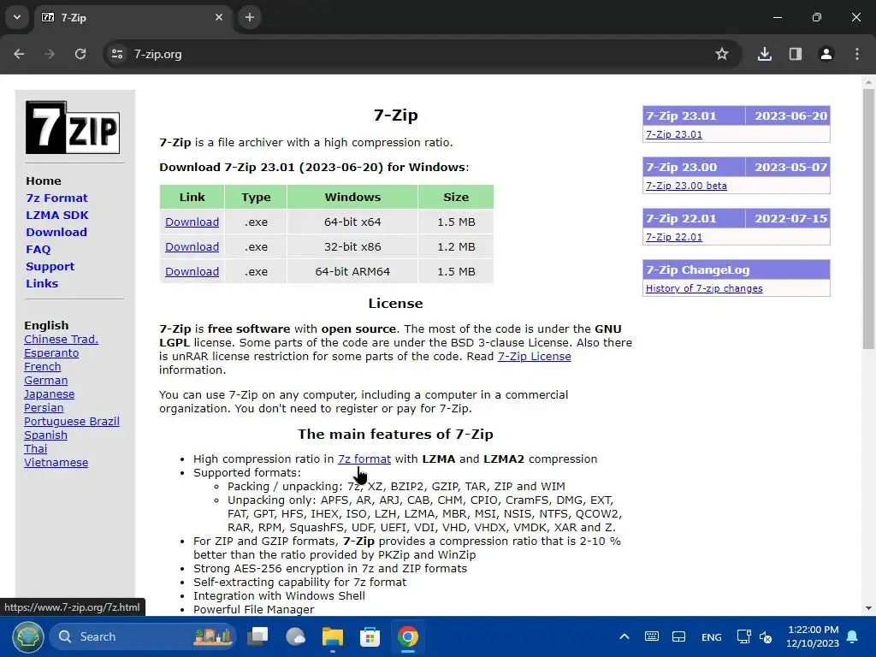Screen dimensions: 876x657
Task: Open the Download sidebar page
Action: pos(56,232)
